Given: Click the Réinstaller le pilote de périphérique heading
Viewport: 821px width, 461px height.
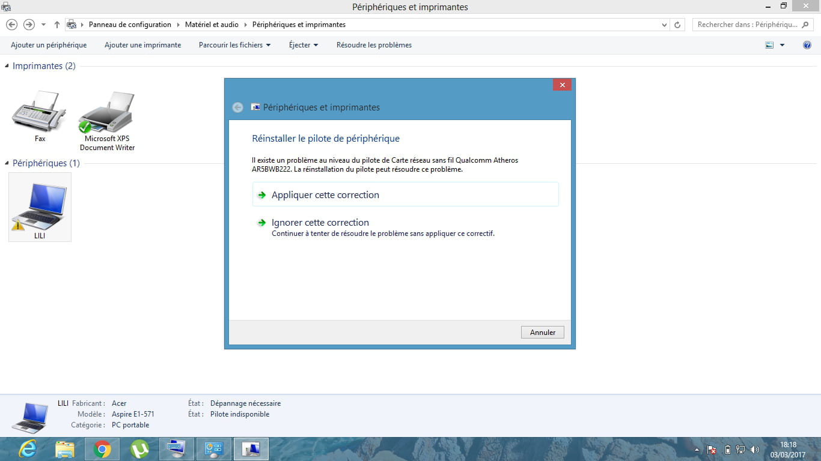Looking at the screenshot, I should coord(326,139).
